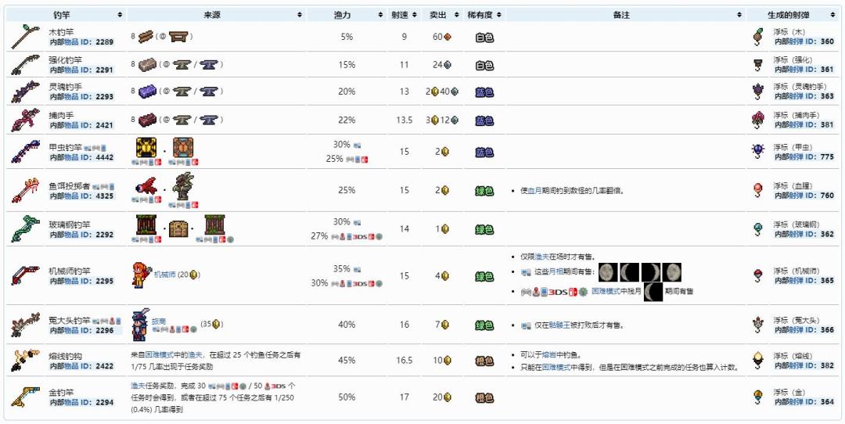Click the gold coin in 金钓竿 sell price
Viewport: 845px width, 424px height.
coord(448,397)
